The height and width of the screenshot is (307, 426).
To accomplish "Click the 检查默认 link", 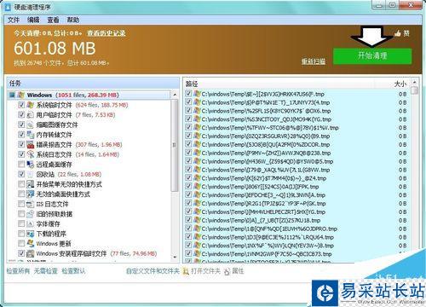I will click(73, 271).
